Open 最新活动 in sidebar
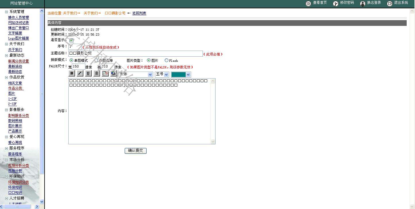This screenshot has height=209, width=415. 15,66
